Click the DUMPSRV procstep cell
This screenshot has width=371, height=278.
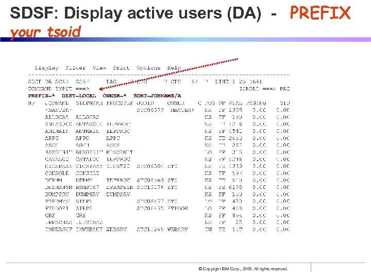click(x=118, y=194)
